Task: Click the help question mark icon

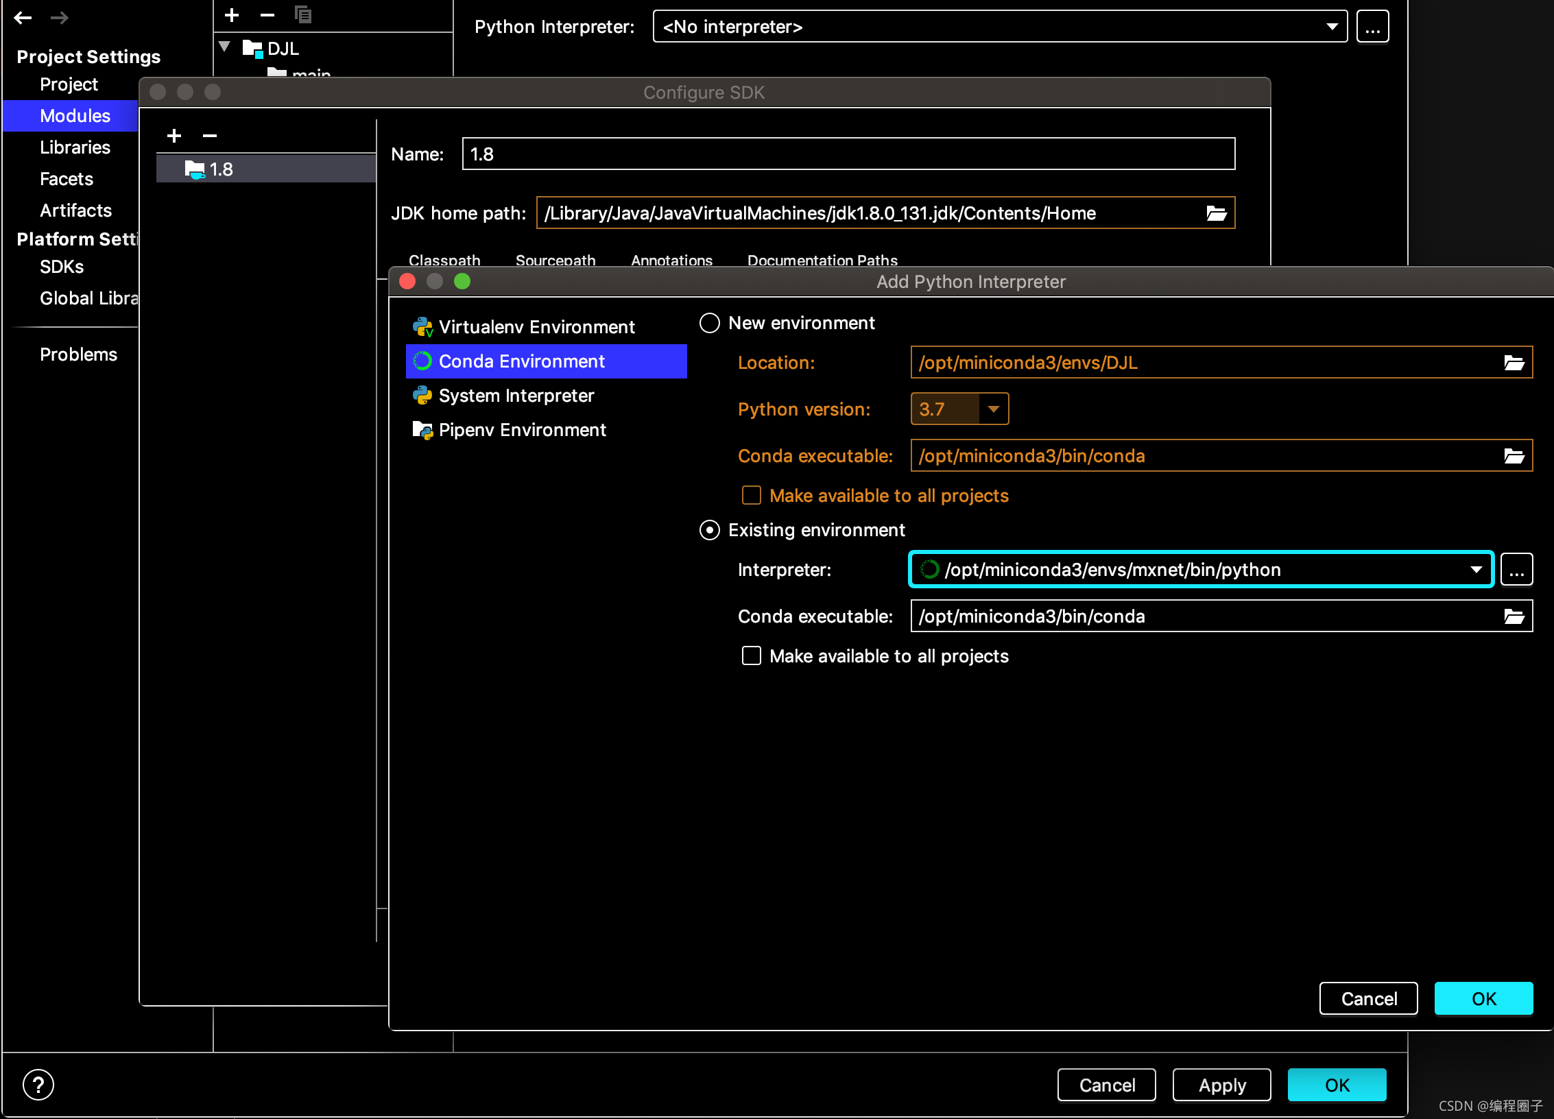Action: 38,1084
